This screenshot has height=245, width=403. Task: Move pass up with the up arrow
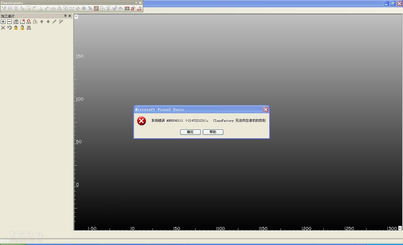click(x=42, y=22)
